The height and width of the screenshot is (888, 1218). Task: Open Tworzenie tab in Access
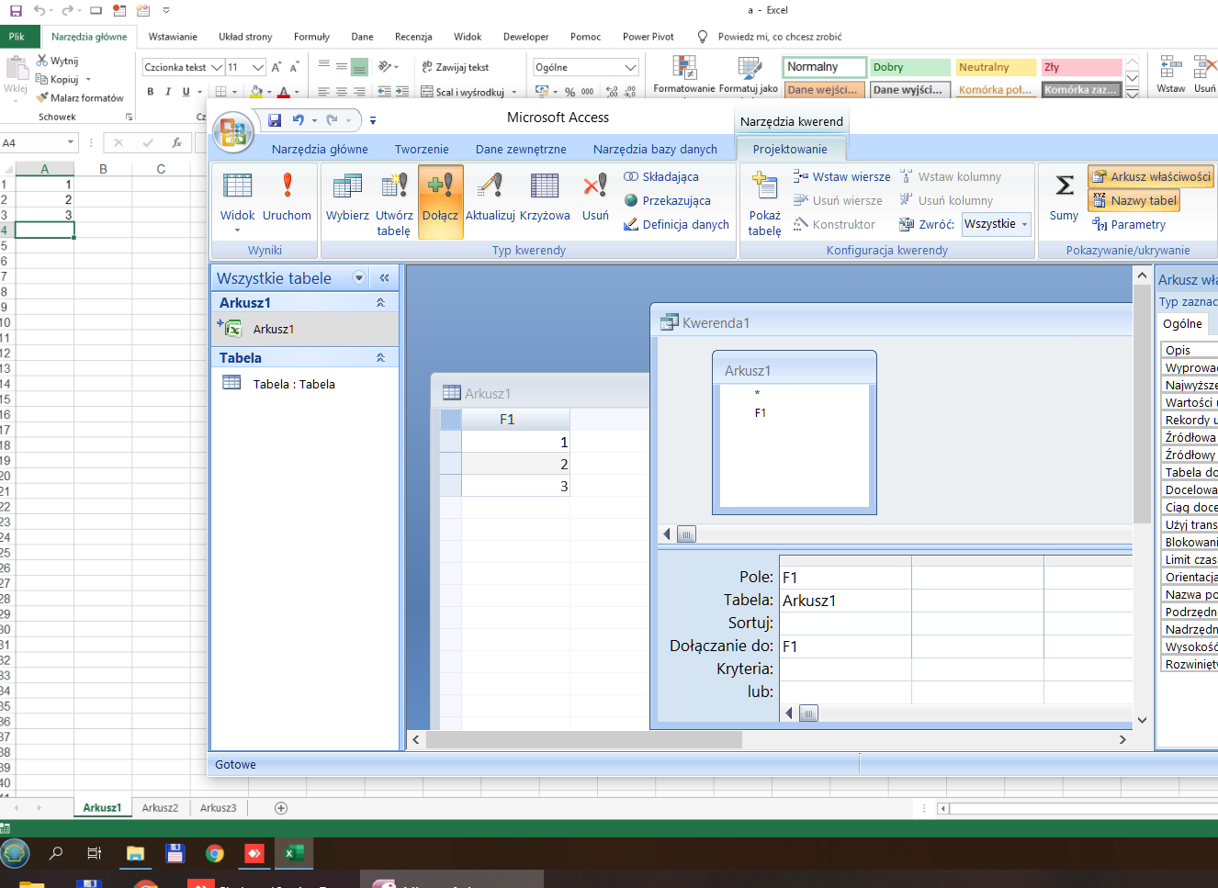pyautogui.click(x=422, y=149)
